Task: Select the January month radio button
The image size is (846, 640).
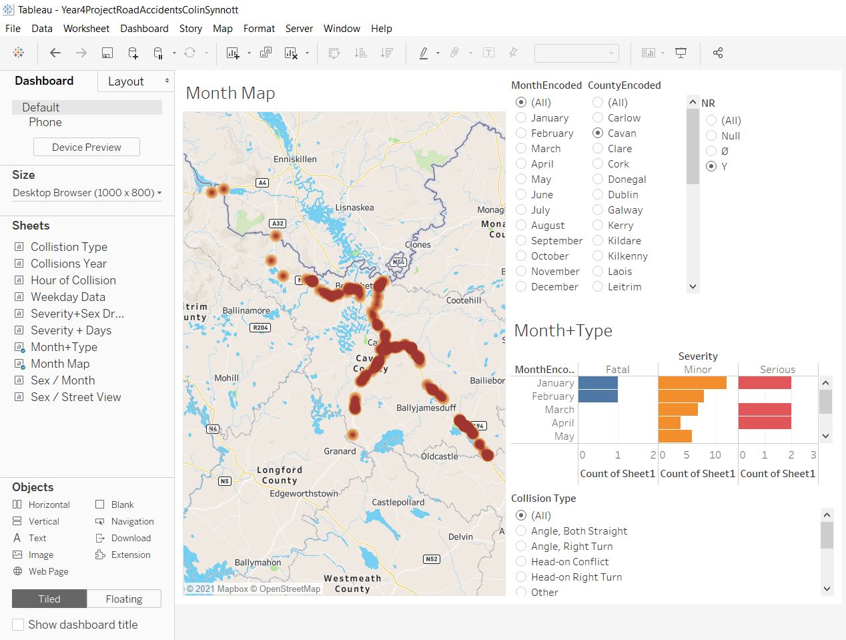Action: [521, 118]
